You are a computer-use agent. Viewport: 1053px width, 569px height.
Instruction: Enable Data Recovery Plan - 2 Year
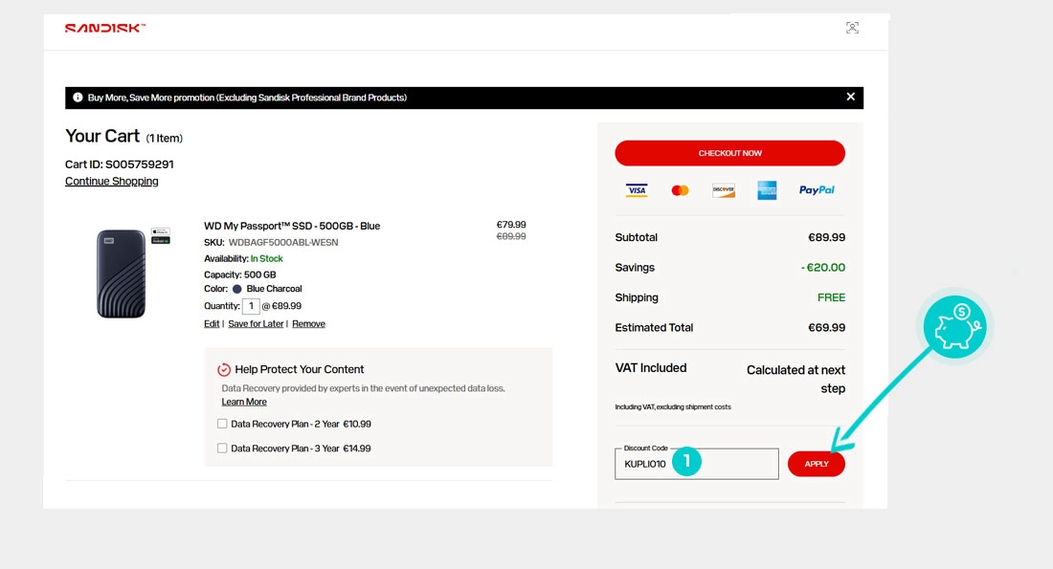pos(222,424)
